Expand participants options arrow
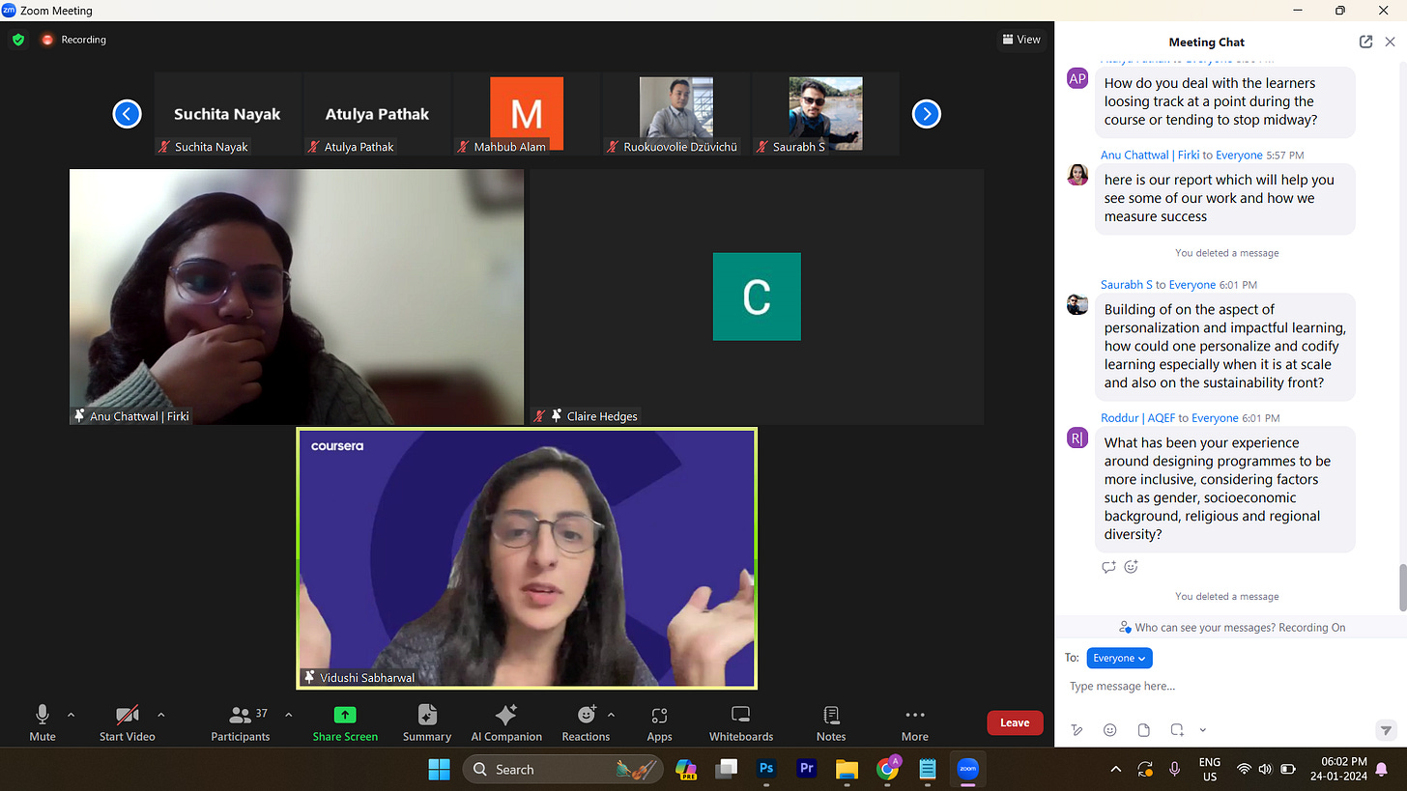 [x=288, y=715]
